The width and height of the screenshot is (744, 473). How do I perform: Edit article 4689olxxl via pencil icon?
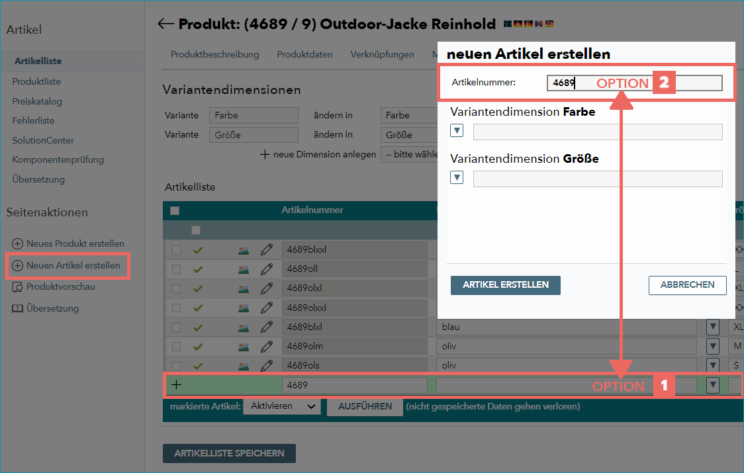coord(267,308)
